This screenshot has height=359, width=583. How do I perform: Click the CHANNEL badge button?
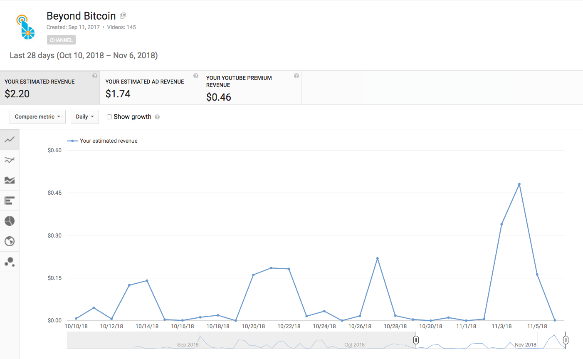tap(61, 40)
